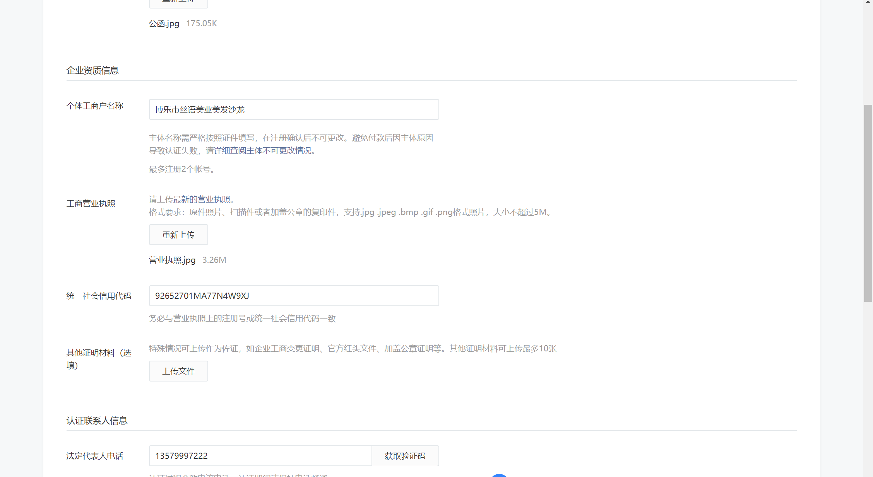
Task: Click the uploaded file 公函.jpg
Action: coord(164,24)
